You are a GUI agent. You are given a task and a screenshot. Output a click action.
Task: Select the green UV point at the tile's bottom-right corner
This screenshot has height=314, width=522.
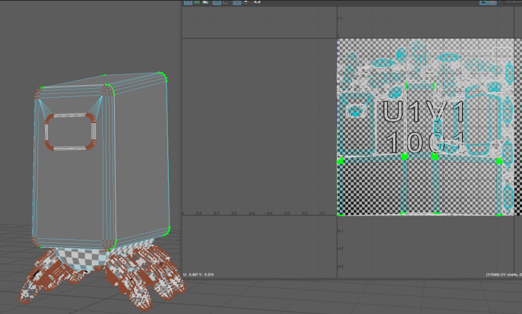pyautogui.click(x=501, y=215)
